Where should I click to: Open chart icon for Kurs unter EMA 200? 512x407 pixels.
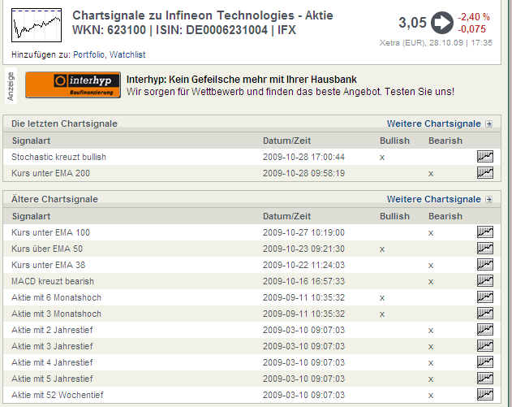pos(485,172)
